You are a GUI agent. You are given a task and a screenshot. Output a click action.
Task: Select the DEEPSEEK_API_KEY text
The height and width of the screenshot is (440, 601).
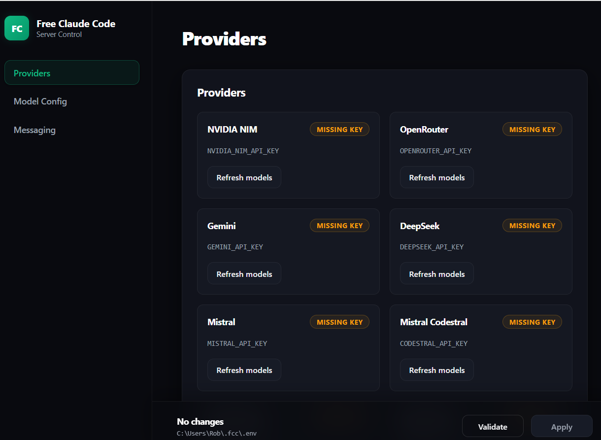click(432, 247)
